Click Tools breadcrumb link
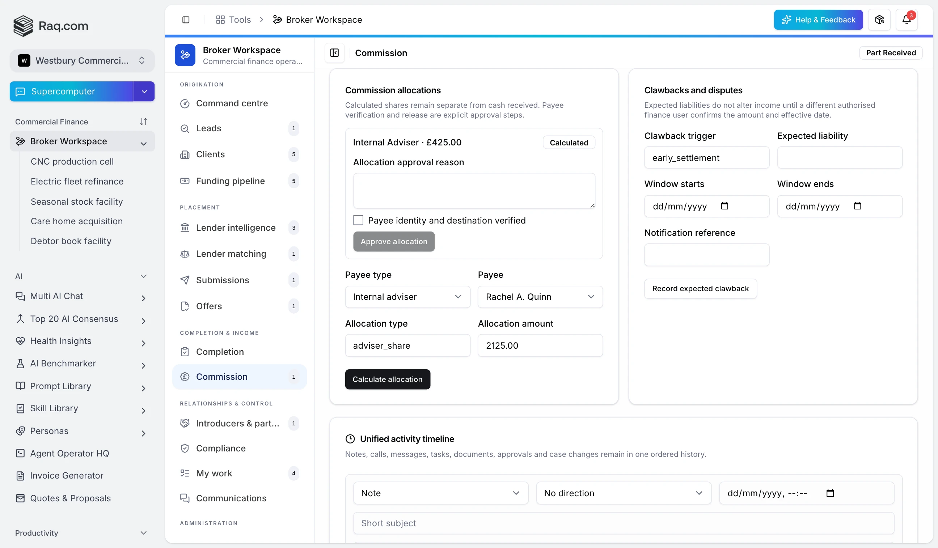 click(233, 20)
